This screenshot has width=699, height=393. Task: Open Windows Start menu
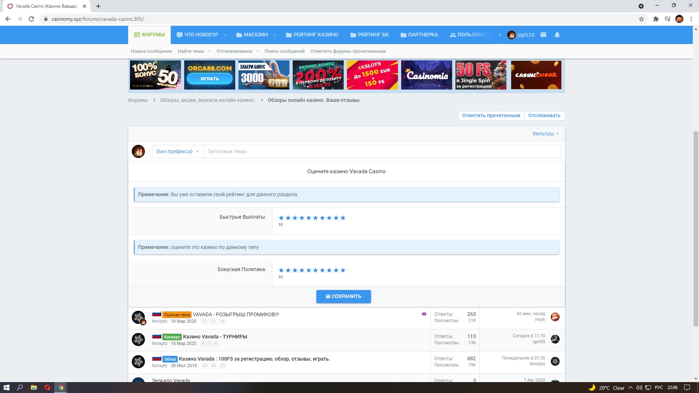pyautogui.click(x=6, y=388)
